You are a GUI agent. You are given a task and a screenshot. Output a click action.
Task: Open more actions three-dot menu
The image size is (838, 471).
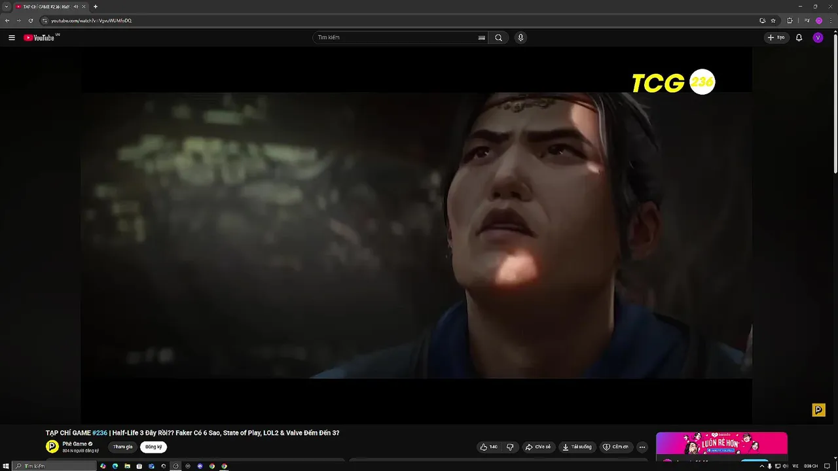click(642, 447)
